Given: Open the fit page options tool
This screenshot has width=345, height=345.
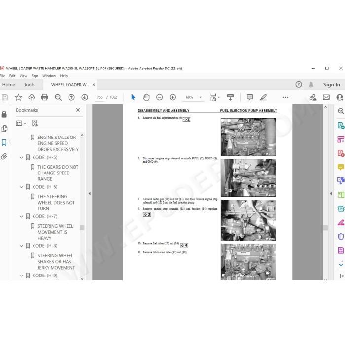Looking at the screenshot, I should [214, 97].
